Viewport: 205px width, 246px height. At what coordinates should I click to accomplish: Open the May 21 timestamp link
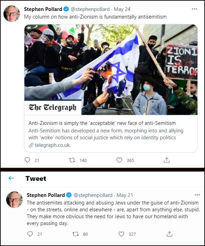[x=125, y=195]
